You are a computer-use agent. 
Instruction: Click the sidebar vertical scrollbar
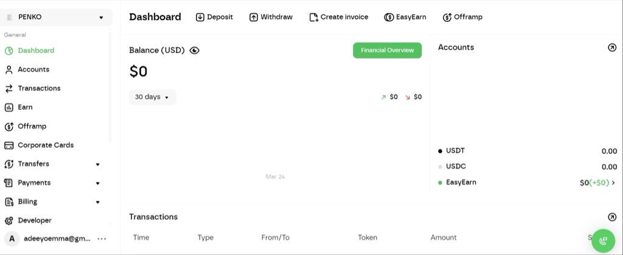coord(110,88)
